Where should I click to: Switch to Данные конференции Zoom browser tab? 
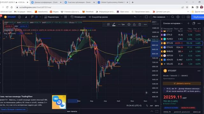[46, 2]
